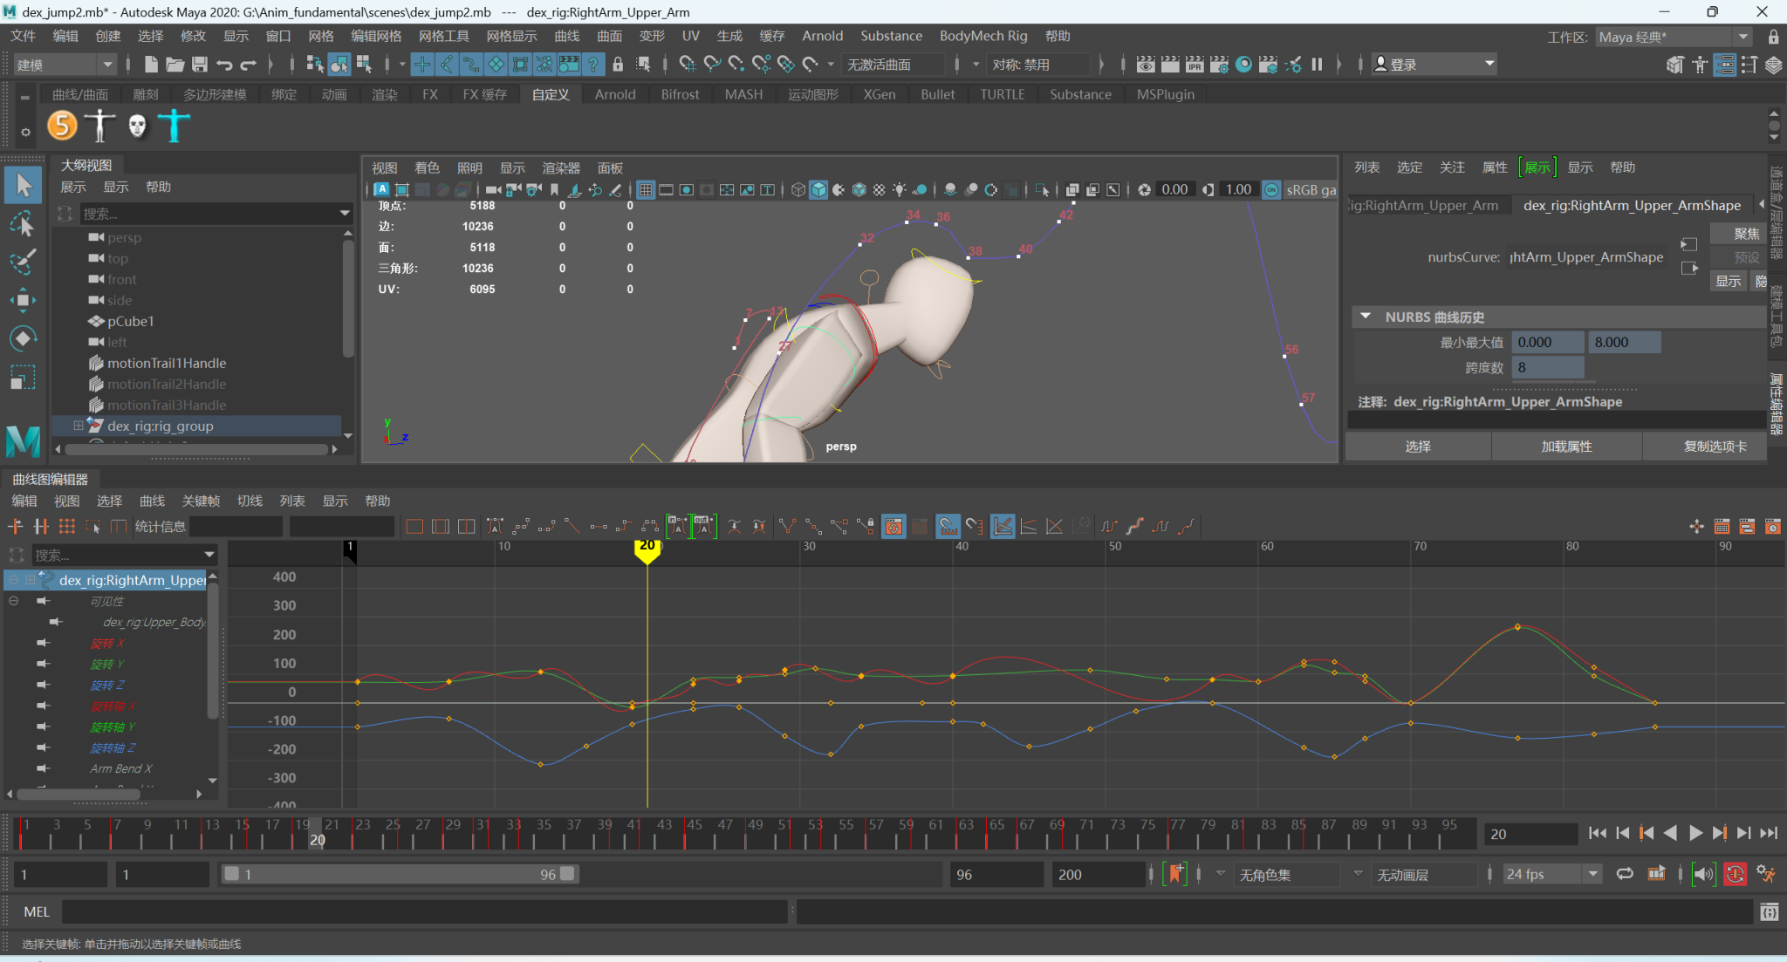This screenshot has height=962, width=1787.
Task: Collapse the NURBS 曲线历史 section
Action: click(1366, 317)
